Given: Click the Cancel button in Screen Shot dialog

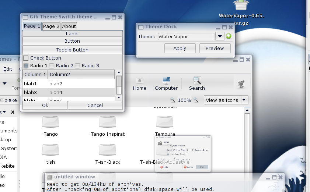Looking at the screenshot, I should coord(188,167).
